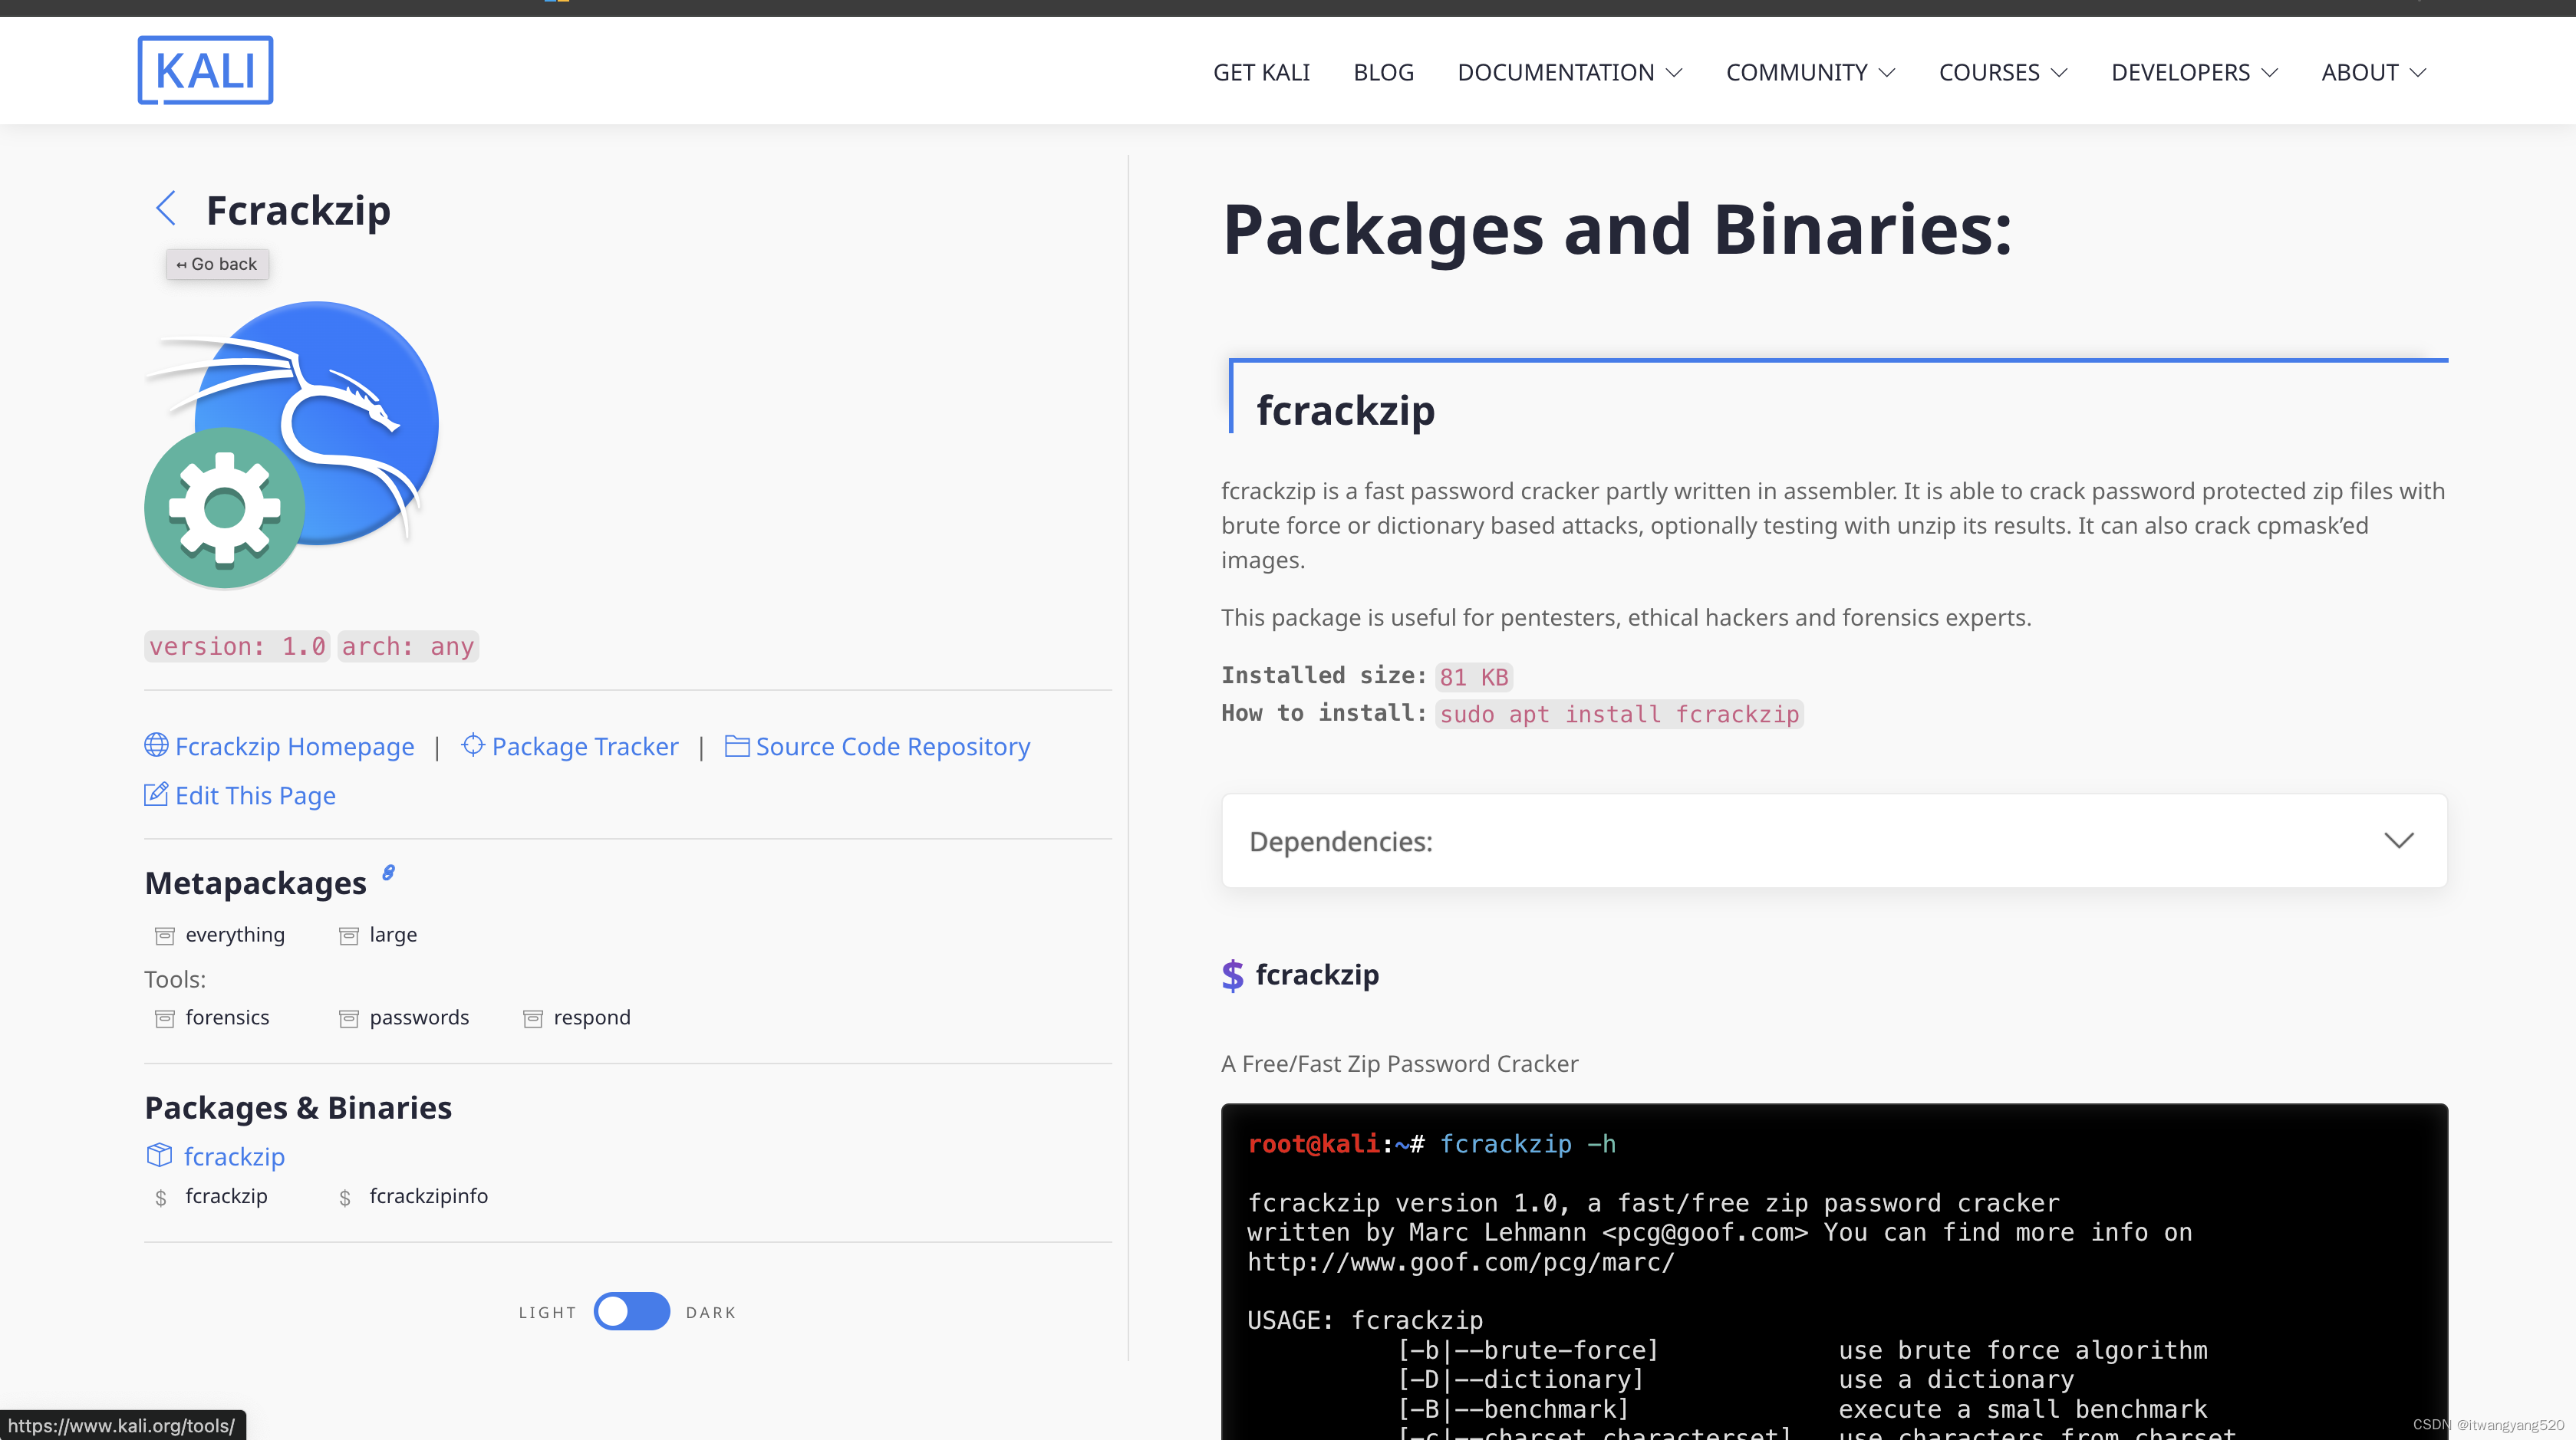Open the passwords tools category

[x=419, y=1018]
